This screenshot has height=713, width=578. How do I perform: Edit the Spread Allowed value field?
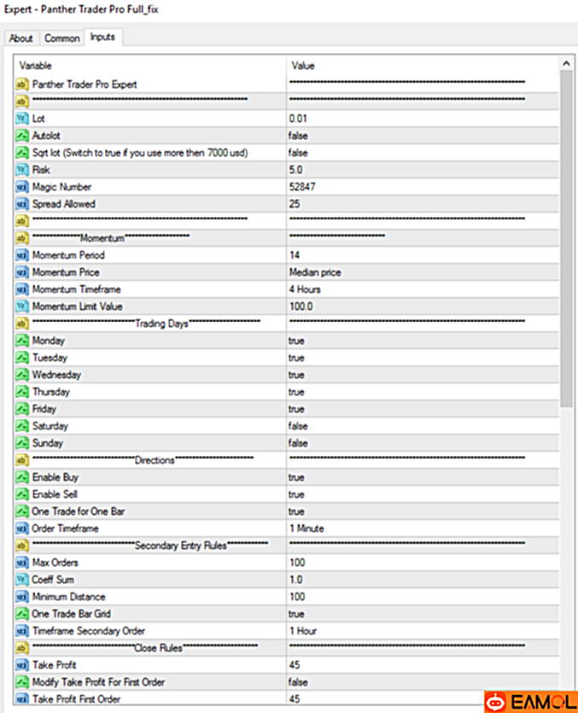click(422, 203)
